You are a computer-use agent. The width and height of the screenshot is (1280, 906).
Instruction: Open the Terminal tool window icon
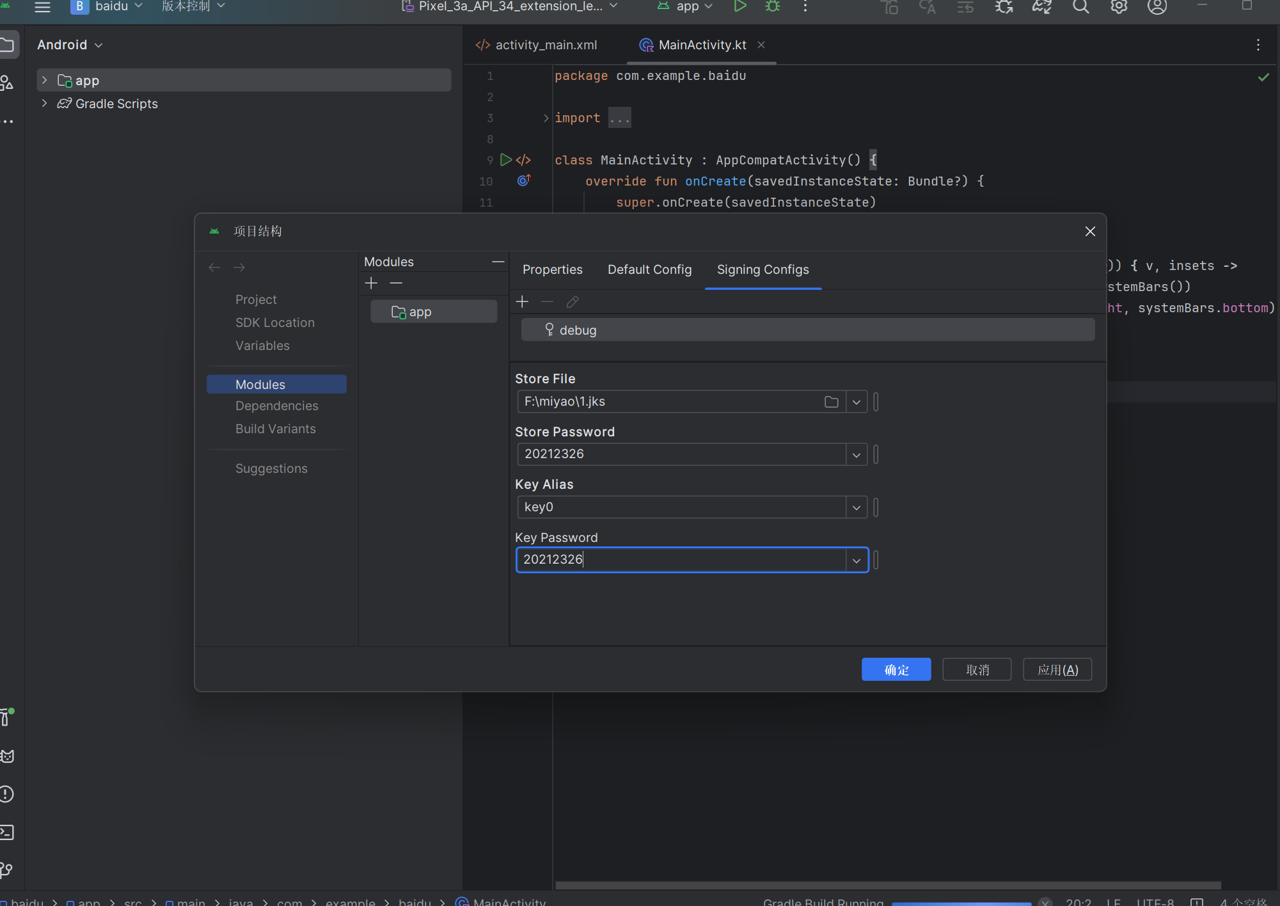point(7,832)
